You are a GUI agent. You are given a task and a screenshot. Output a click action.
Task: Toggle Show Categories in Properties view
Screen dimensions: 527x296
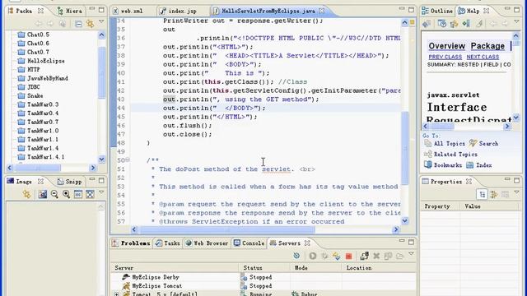tap(483, 194)
